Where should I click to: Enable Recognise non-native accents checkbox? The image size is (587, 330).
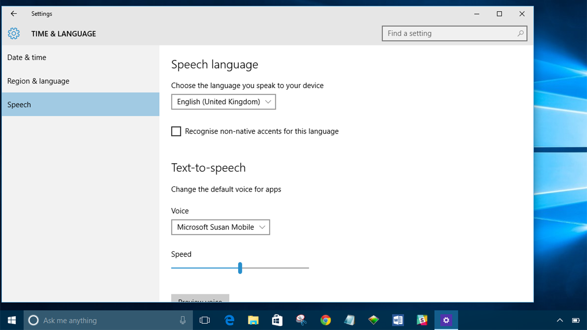[x=176, y=131]
